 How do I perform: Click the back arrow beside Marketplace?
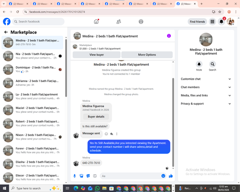[x=6, y=32]
